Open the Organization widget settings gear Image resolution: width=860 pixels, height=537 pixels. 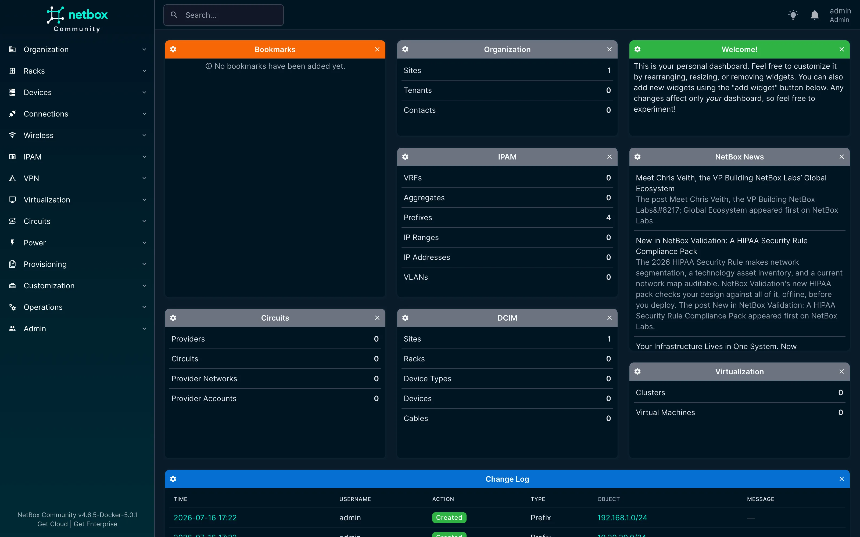[x=405, y=49]
